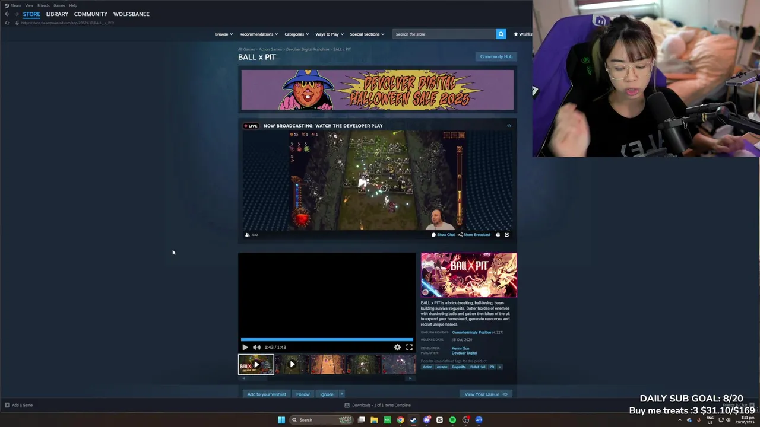Click Devolver Digital Franchise breadcrumb

tap(308, 49)
